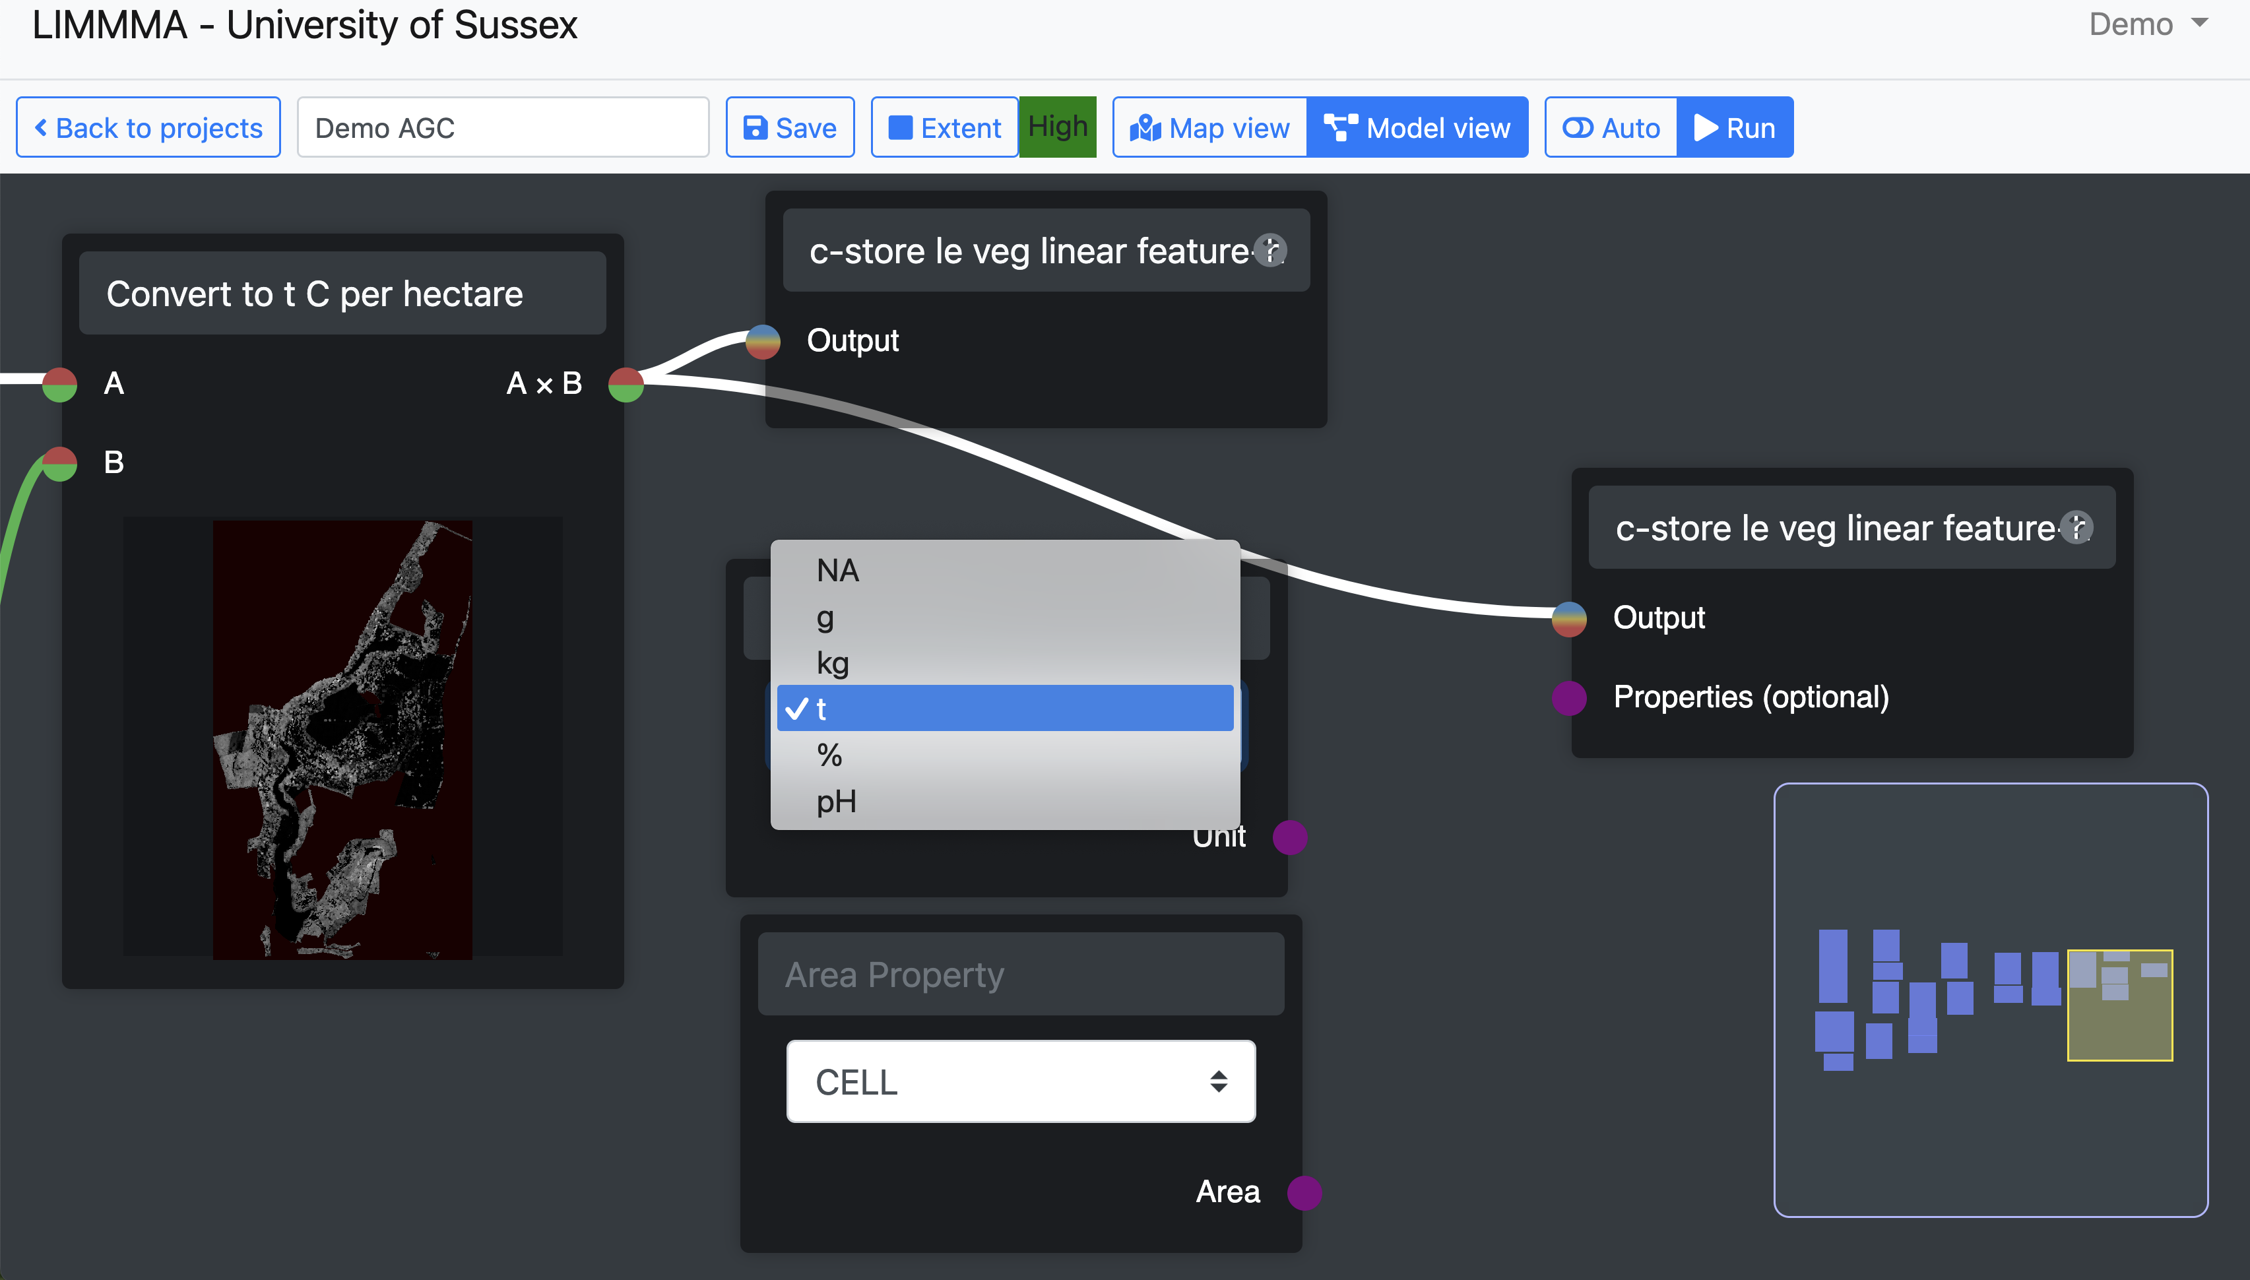Click input socket B on Convert node
The image size is (2250, 1280).
point(60,463)
